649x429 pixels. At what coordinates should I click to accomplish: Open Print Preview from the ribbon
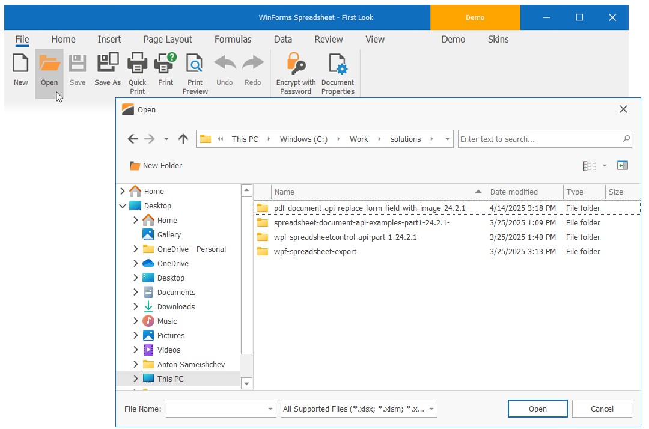[195, 64]
